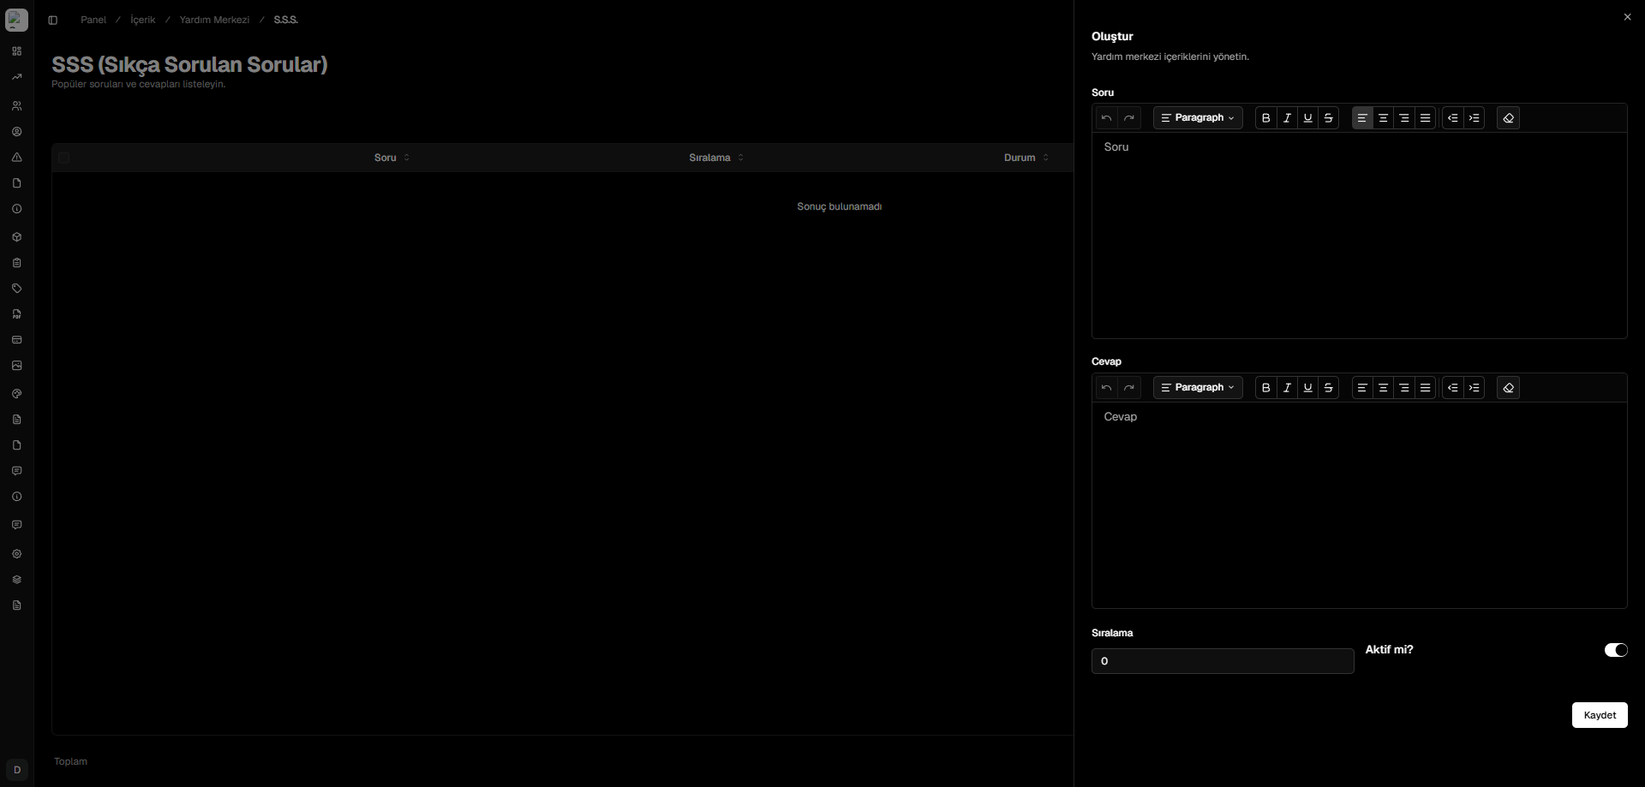This screenshot has height=787, width=1645.
Task: Click the S.S.S. breadcrumb item
Action: coord(286,20)
